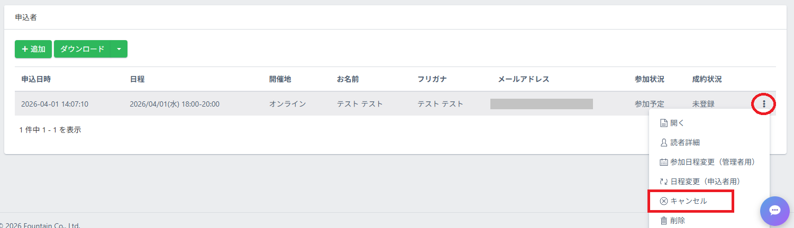This screenshot has width=794, height=228.
Task: Select 参加日程変更（管理者用） option
Action: coord(712,162)
